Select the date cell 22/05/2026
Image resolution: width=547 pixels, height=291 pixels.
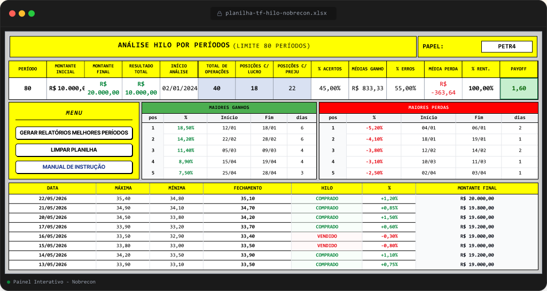(53, 199)
